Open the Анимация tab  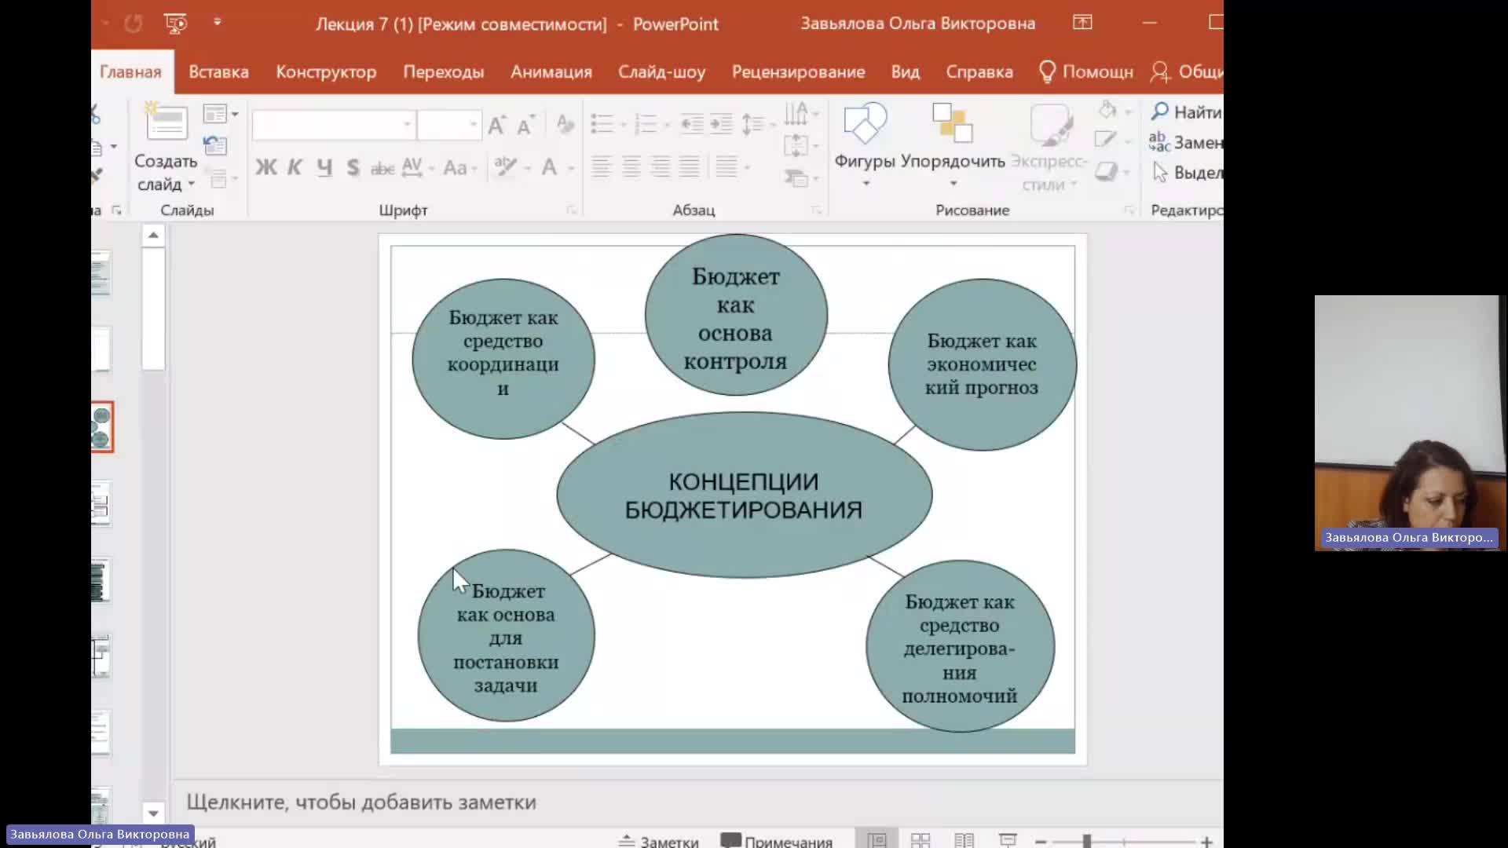pos(551,71)
